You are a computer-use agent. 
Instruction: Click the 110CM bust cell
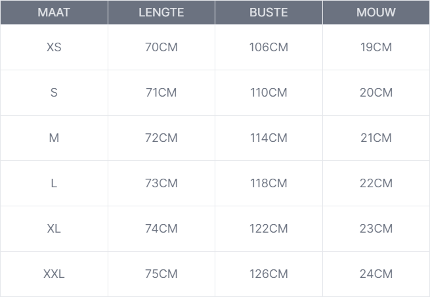269,93
